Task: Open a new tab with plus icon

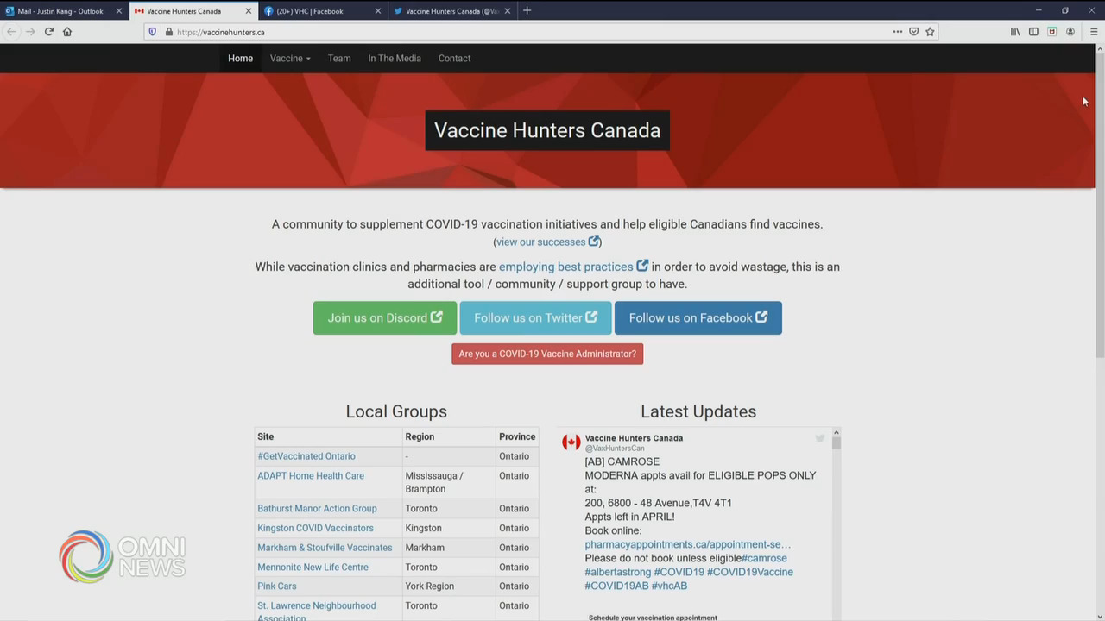Action: (527, 10)
